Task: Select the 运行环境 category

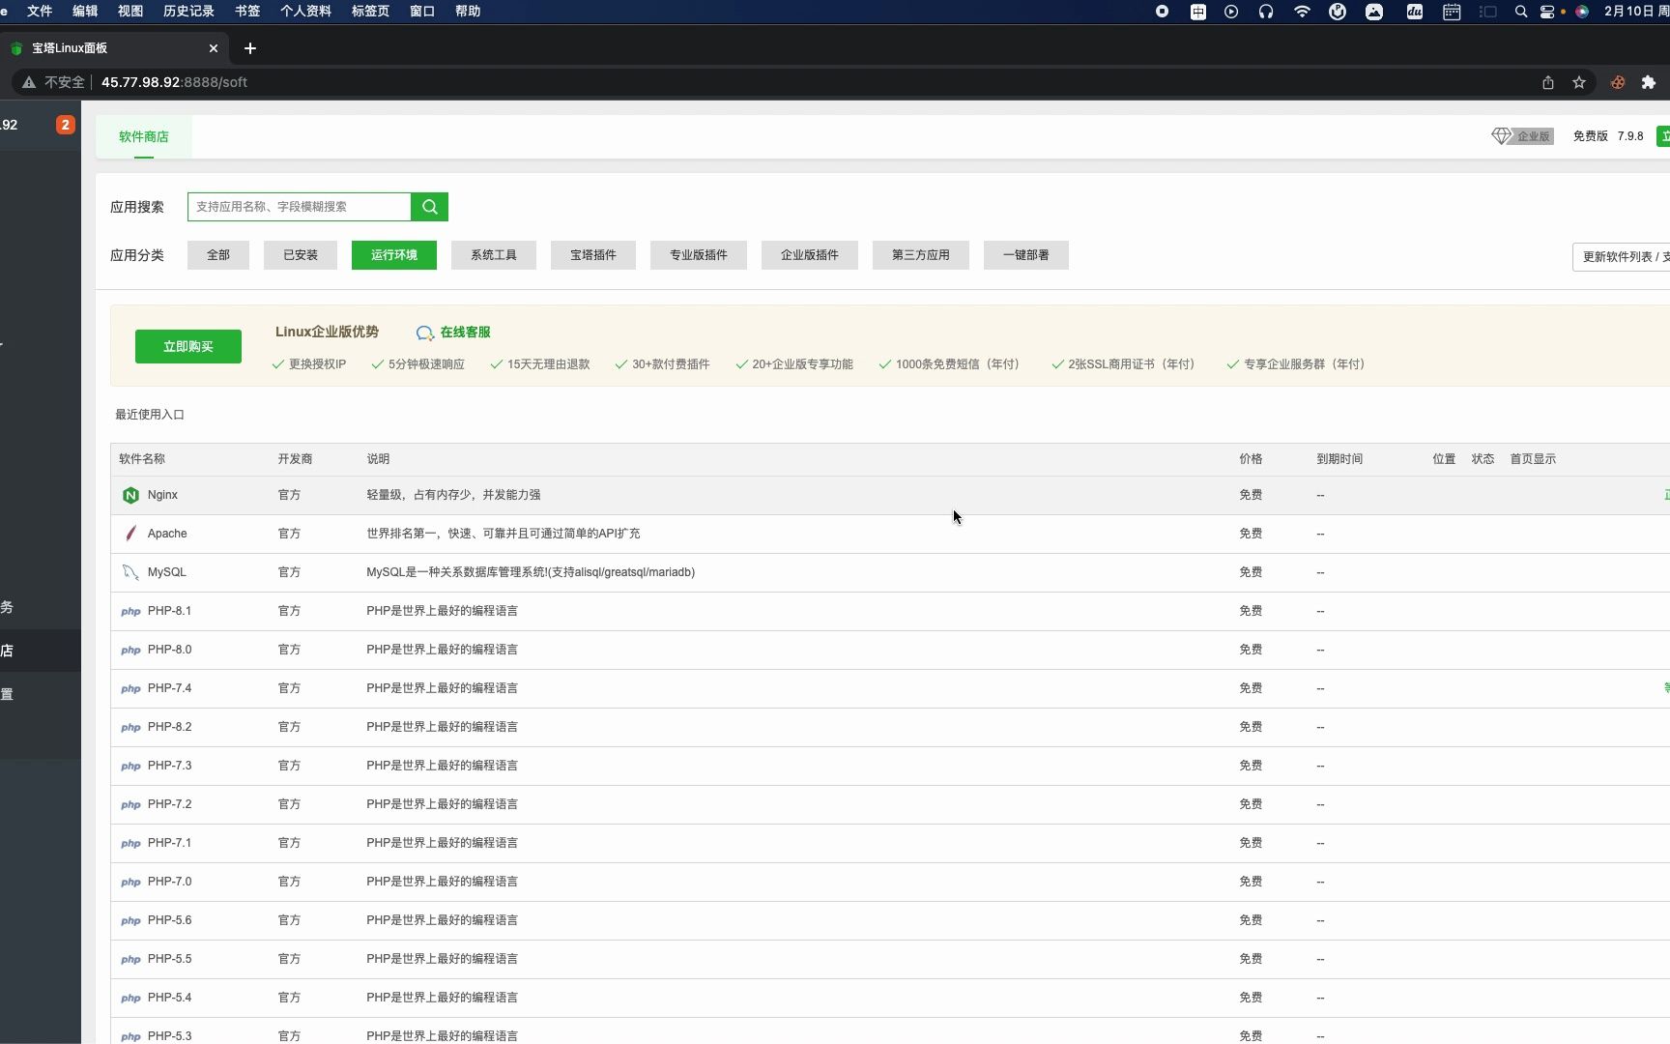Action: [394, 255]
